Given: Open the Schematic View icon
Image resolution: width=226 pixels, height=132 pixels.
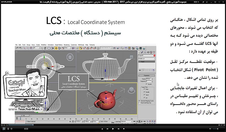Looking at the screenshot, I should [129, 48].
